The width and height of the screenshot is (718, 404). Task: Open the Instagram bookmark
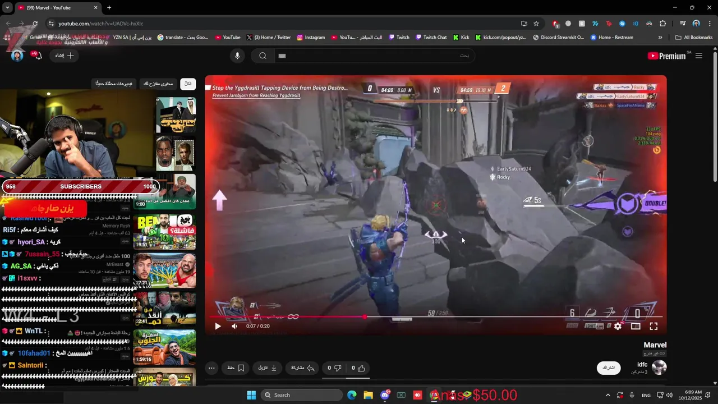click(311, 38)
